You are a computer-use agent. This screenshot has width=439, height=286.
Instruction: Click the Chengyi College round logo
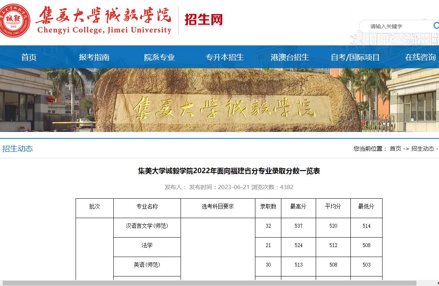click(x=14, y=20)
